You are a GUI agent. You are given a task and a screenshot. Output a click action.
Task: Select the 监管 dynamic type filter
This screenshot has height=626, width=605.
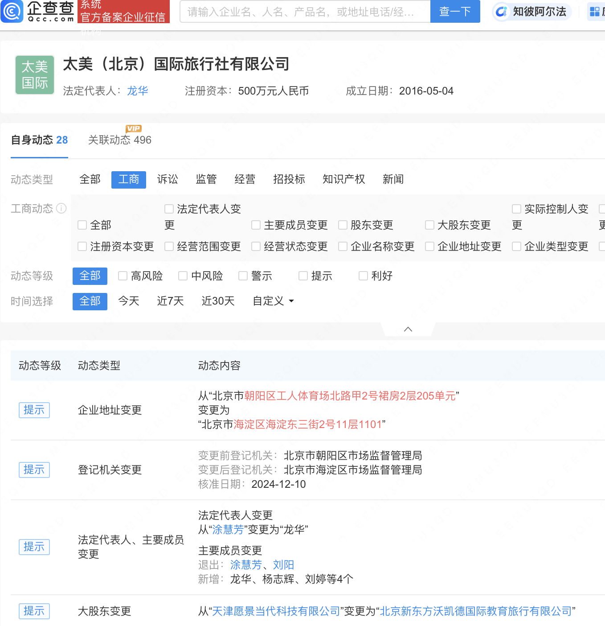tap(206, 179)
